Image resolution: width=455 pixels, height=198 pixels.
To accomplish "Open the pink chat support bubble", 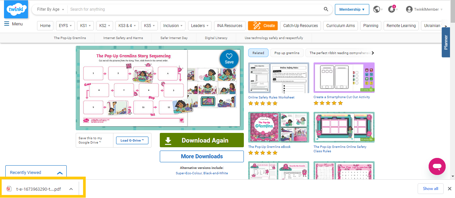I will tap(437, 166).
